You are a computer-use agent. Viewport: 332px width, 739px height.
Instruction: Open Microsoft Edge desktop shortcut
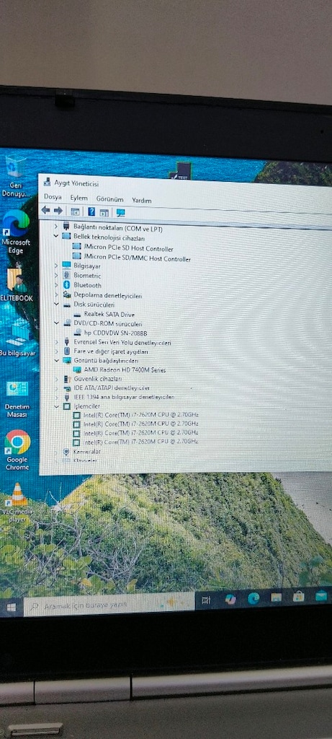point(16,232)
